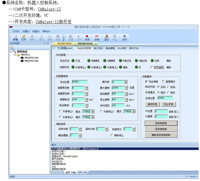The image size is (200, 181).
Task: Click 设置 next to 最大速度
Action: click(x=132, y=88)
